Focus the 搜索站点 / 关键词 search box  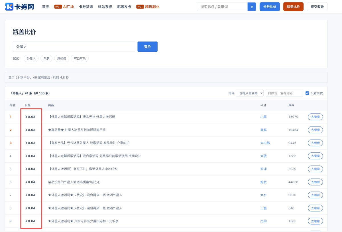(222, 7)
